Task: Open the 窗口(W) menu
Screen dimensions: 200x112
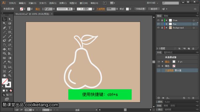Action: (x=84, y=3)
